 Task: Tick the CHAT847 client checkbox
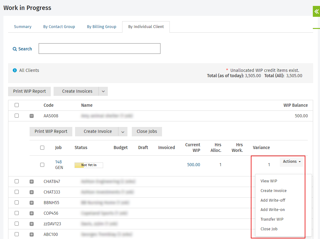(17, 181)
